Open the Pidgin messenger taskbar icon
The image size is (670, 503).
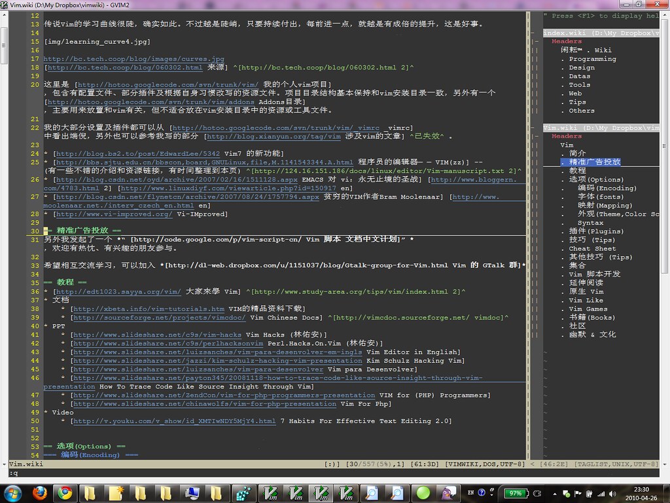tap(447, 492)
